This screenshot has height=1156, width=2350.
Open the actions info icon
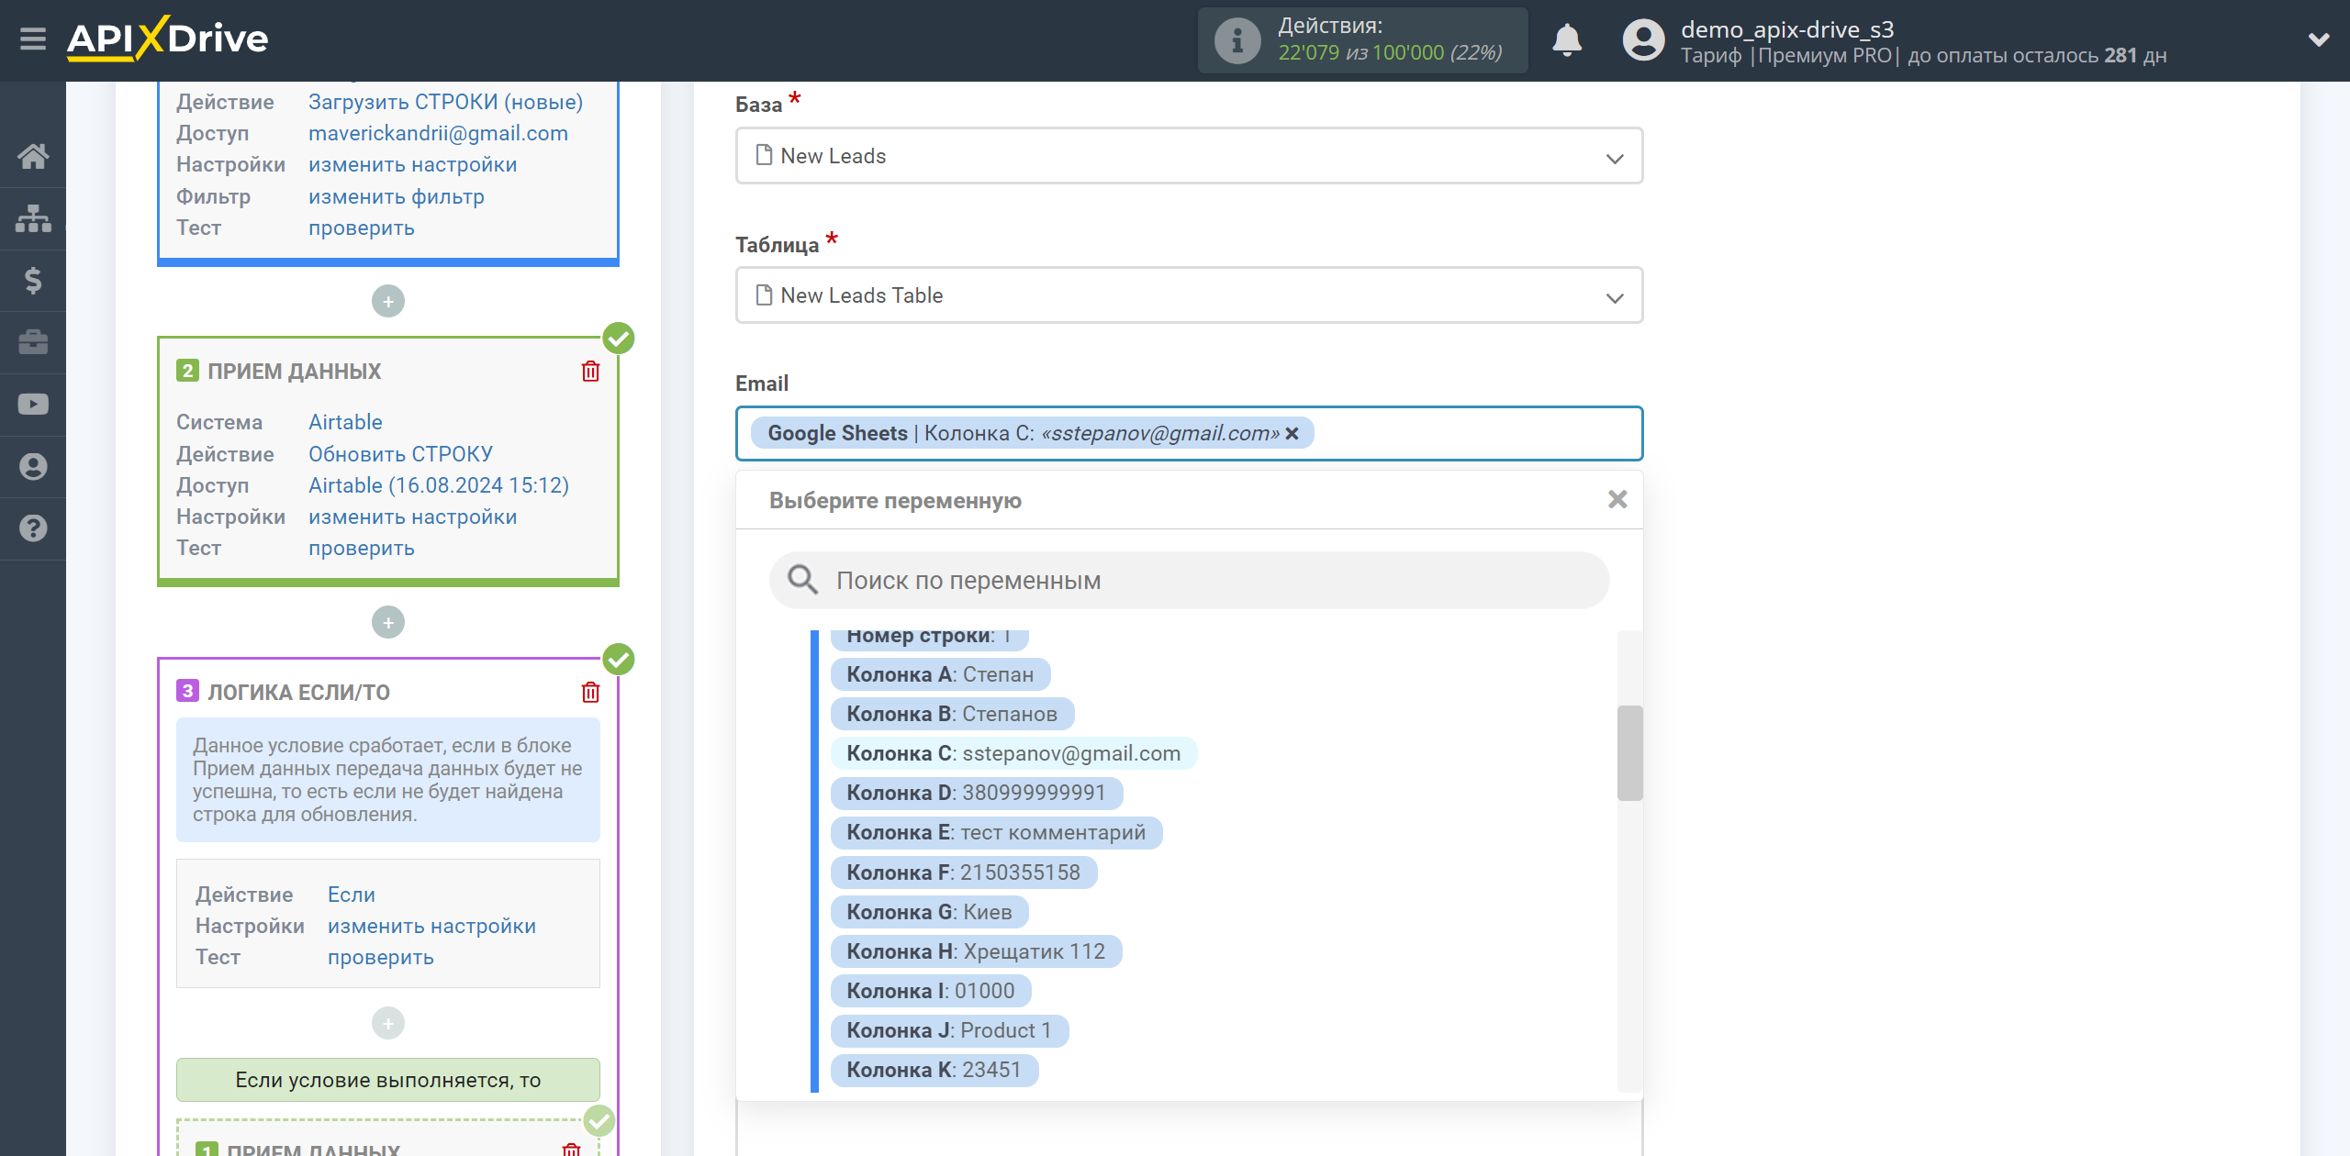[1237, 40]
